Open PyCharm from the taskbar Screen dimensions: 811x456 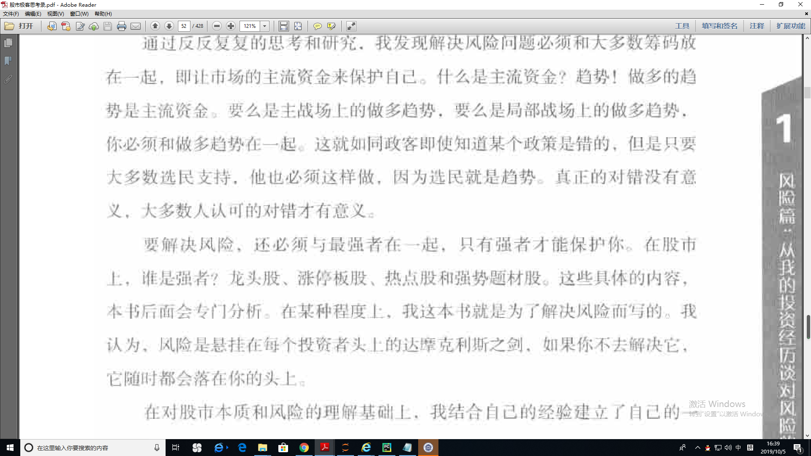(x=386, y=448)
